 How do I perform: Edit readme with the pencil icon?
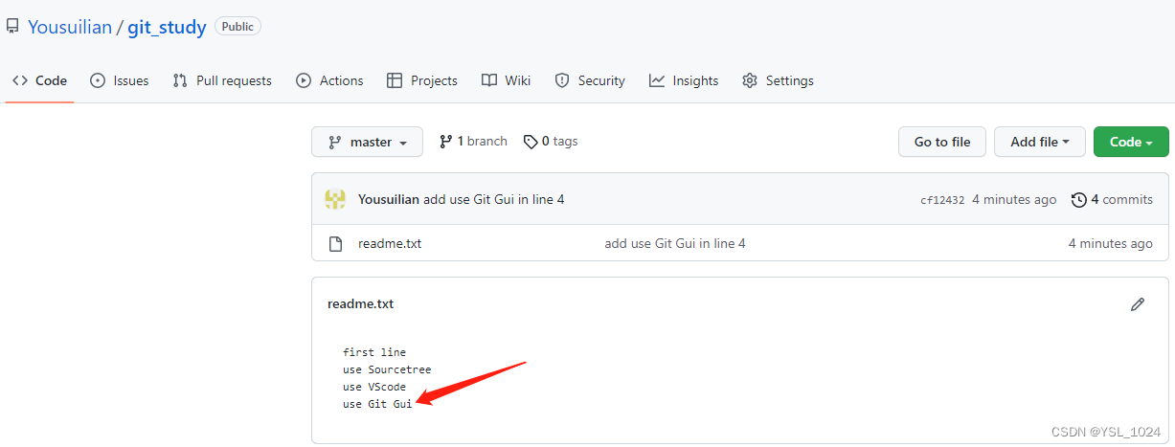tap(1138, 304)
